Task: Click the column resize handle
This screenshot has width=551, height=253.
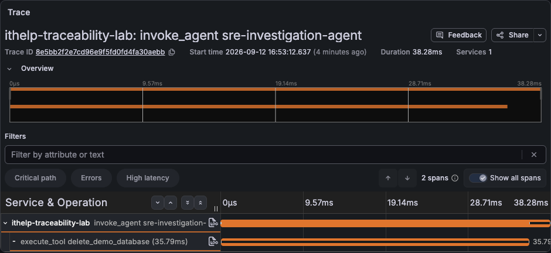Action: point(216,208)
